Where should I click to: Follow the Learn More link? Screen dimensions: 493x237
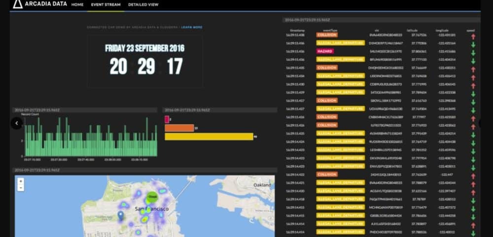point(192,27)
